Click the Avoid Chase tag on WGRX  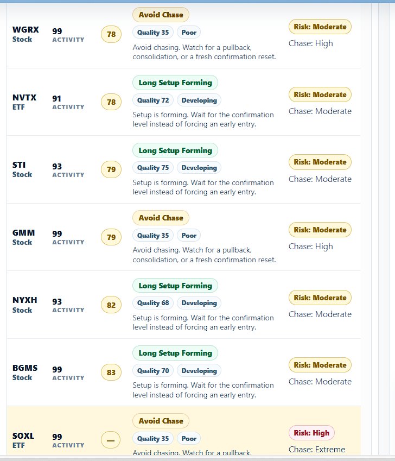click(161, 15)
